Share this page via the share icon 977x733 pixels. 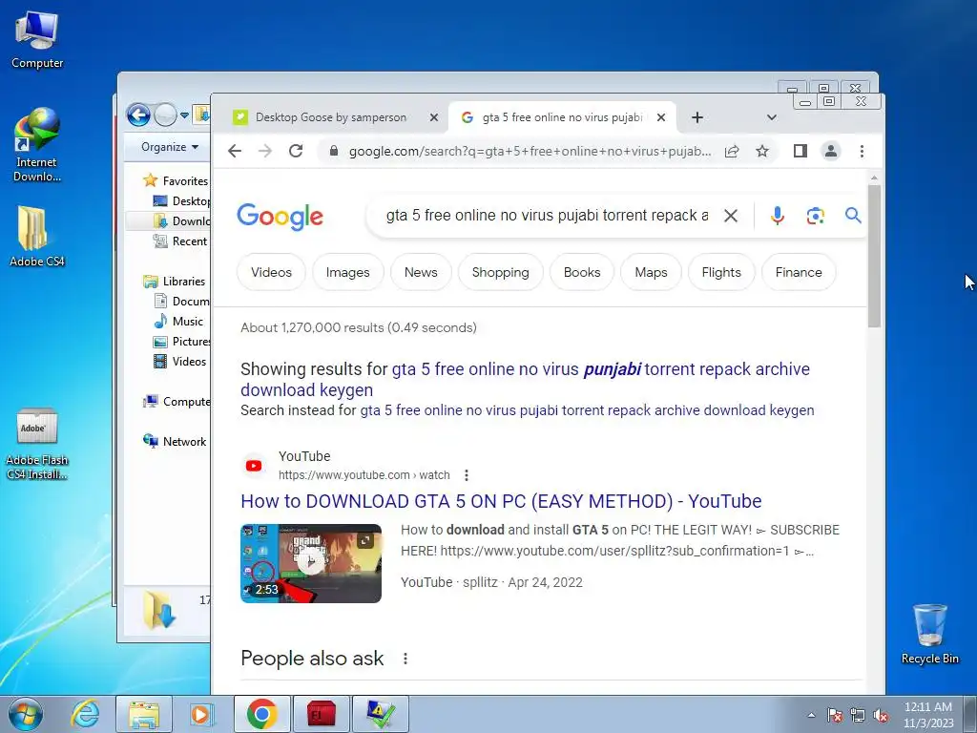[732, 151]
